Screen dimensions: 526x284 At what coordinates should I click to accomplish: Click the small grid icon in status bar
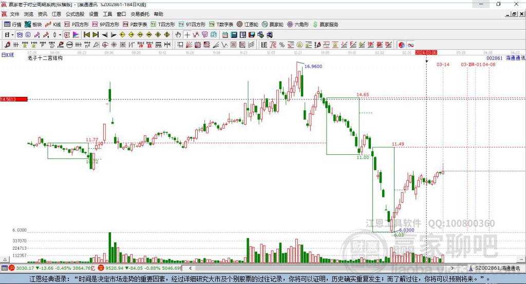(x=4, y=268)
